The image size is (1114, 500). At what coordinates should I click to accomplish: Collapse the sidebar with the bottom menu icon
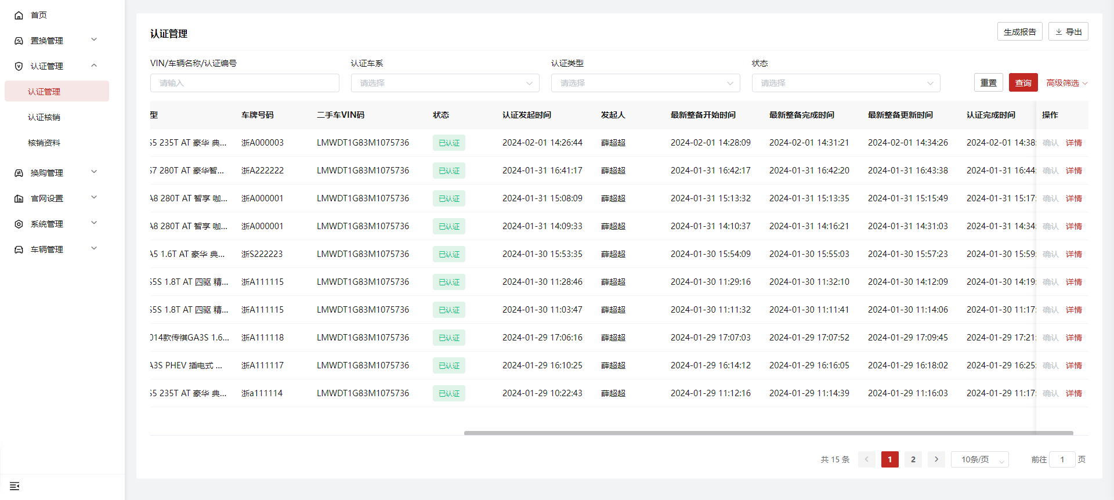pyautogui.click(x=15, y=486)
